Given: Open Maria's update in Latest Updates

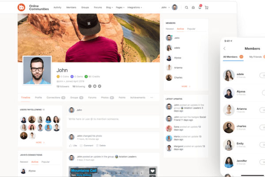Looking at the screenshot, I should tap(185, 138).
